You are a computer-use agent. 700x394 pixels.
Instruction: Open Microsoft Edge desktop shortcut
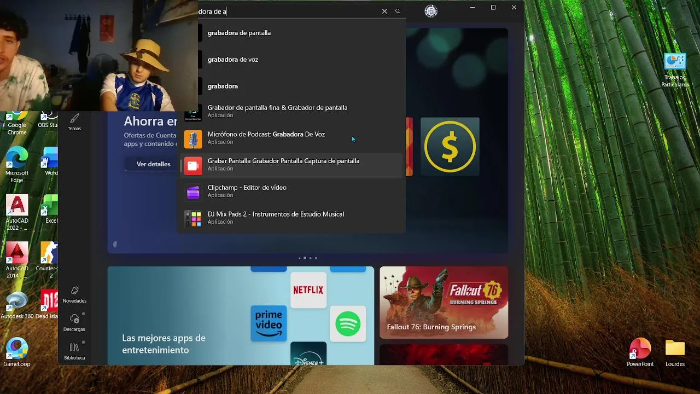pos(17,165)
